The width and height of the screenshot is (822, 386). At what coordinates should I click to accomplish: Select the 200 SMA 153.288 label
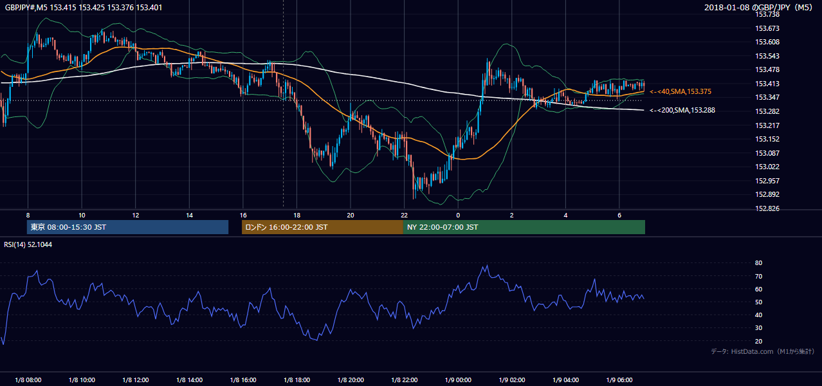point(682,110)
